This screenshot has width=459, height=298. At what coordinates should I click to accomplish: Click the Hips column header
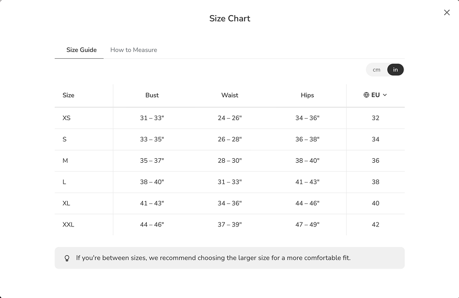point(307,95)
